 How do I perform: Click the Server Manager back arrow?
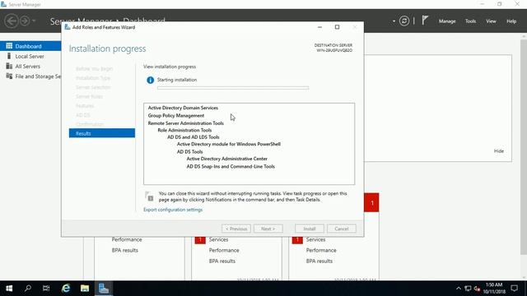(x=12, y=21)
